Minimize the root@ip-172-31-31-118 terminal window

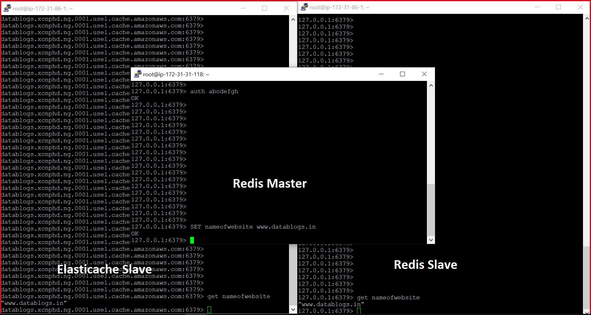click(x=381, y=74)
